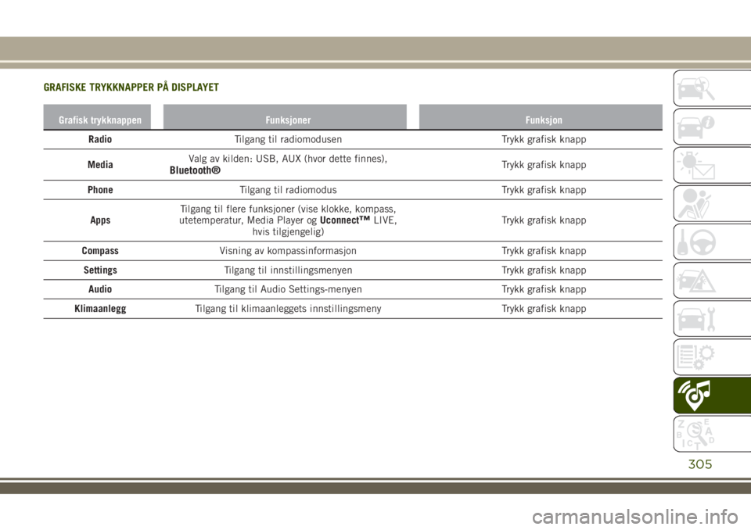Click the bold 'Bluetooth®' text
Image resolution: width=751 pixels, height=530 pixels.
coord(195,170)
